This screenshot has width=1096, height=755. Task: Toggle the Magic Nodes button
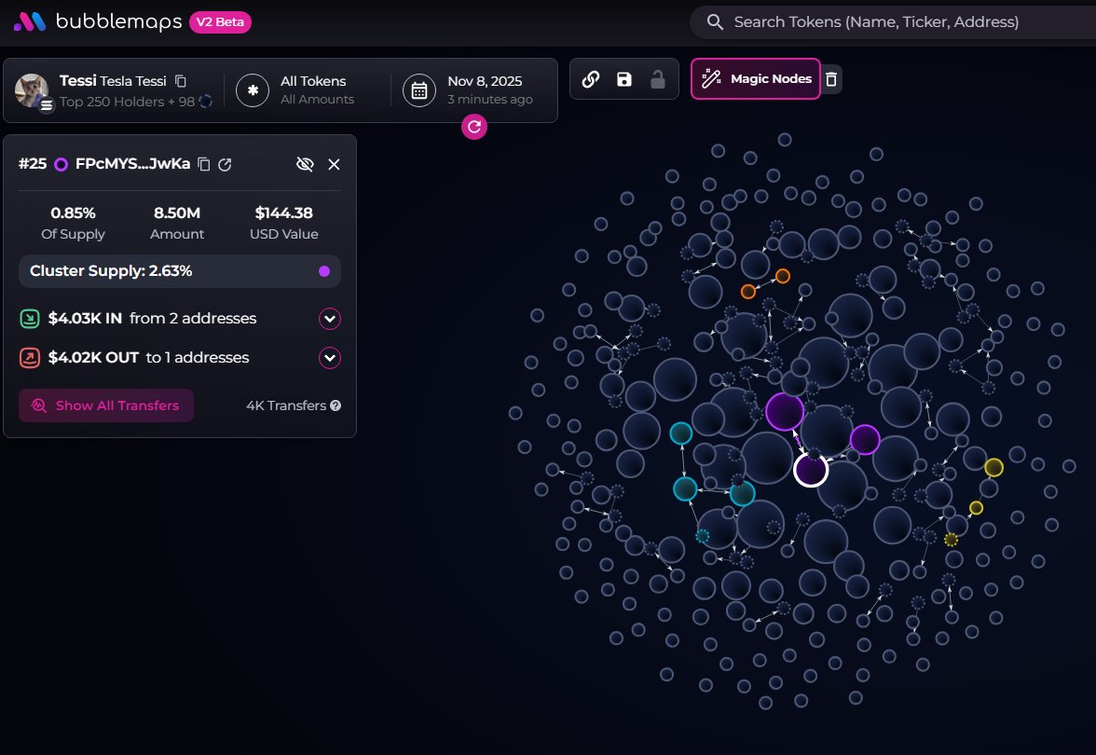[x=755, y=79]
